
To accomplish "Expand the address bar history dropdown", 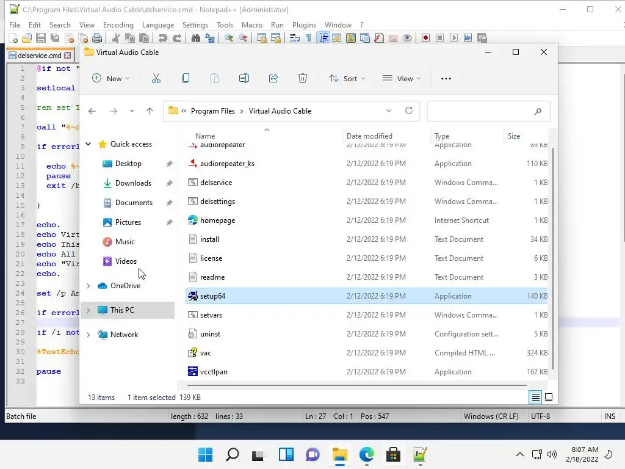I will pyautogui.click(x=389, y=111).
